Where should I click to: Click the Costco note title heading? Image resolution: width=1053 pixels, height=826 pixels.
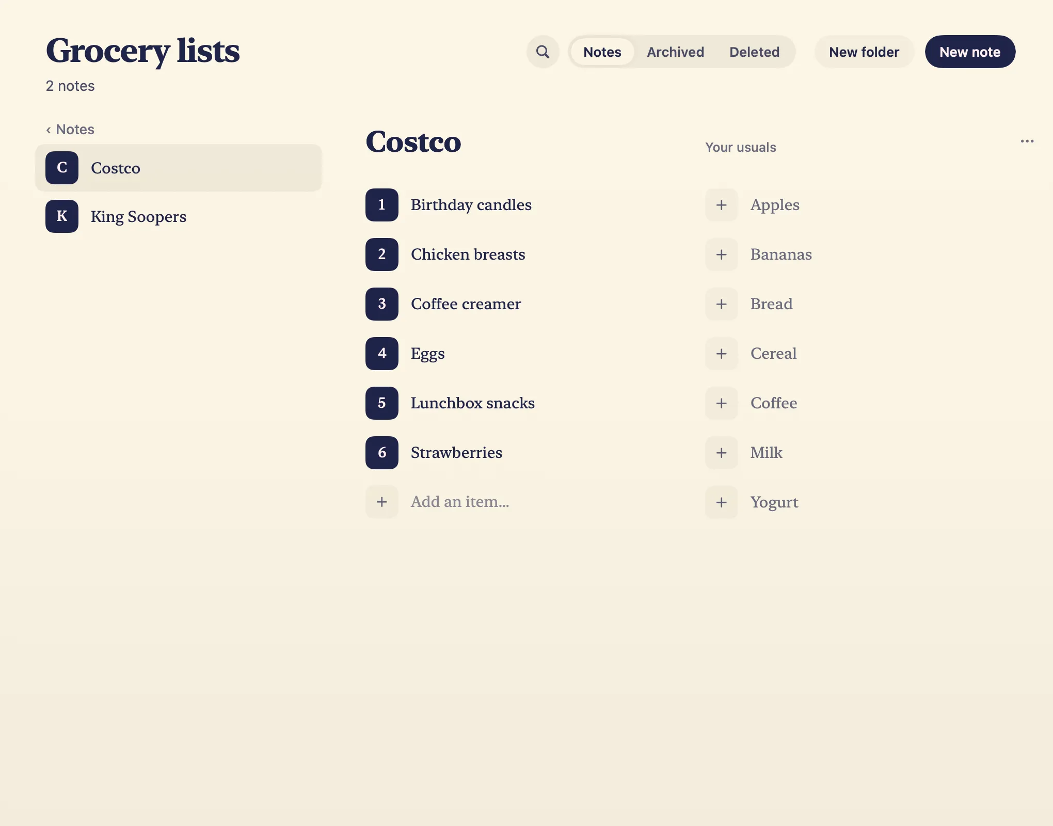pyautogui.click(x=413, y=142)
